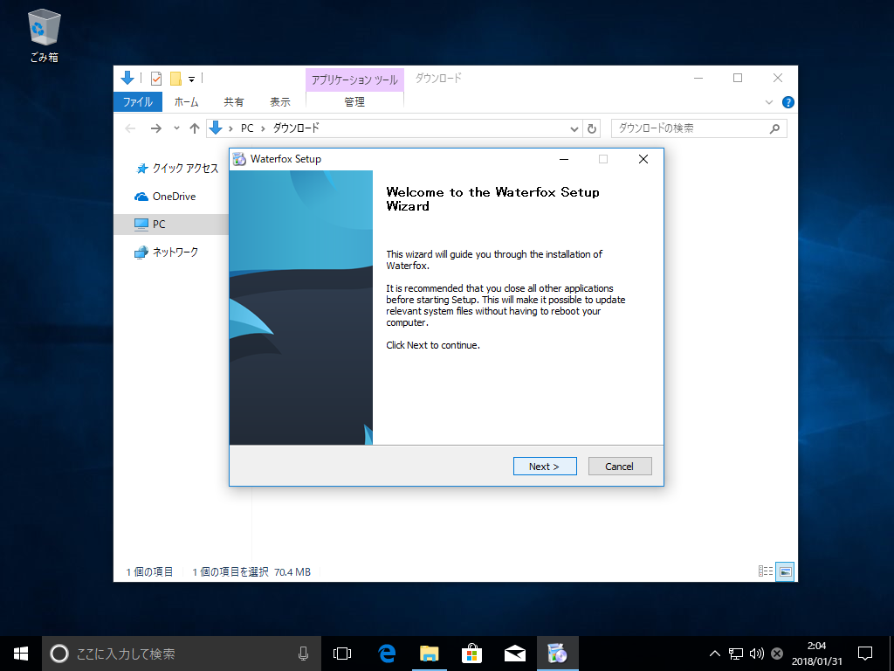This screenshot has height=671, width=894.
Task: Open the address bar history dropdown
Action: (x=574, y=129)
